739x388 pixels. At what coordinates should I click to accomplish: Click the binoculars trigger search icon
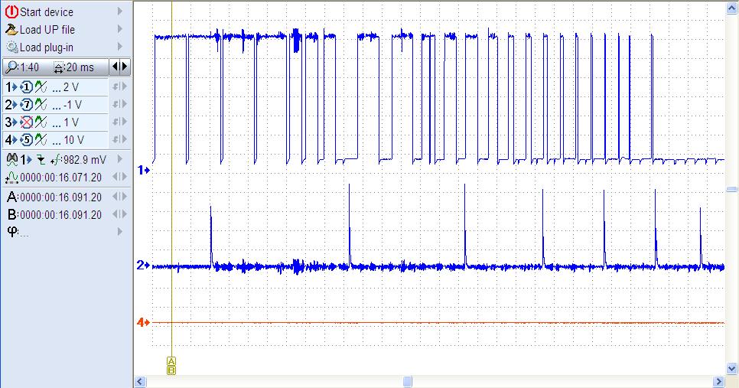pos(11,160)
